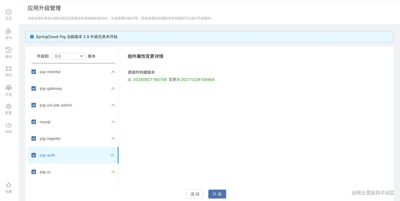Click the highlighted pig-auth label text
This screenshot has height=201, width=400.
pyautogui.click(x=47, y=155)
